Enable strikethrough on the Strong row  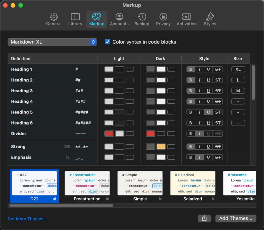click(218, 146)
